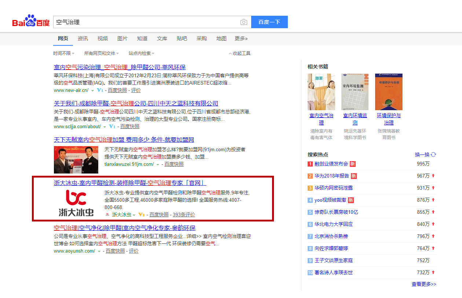Open hot search yoo视频被裁撤
This screenshot has height=298, width=462.
pyautogui.click(x=330, y=200)
